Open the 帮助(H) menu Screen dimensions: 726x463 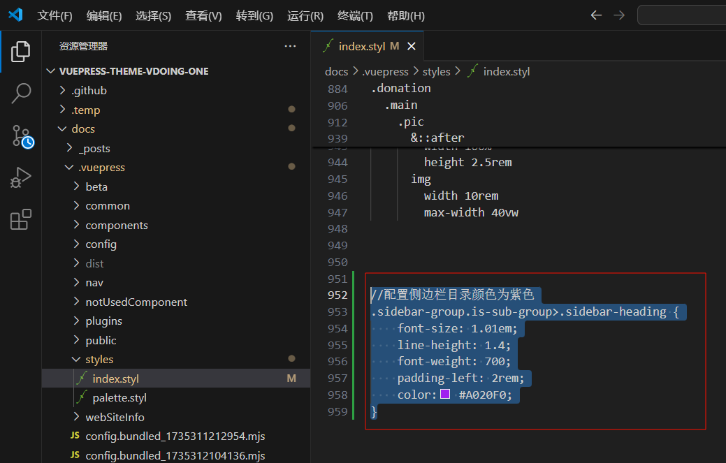[405, 16]
